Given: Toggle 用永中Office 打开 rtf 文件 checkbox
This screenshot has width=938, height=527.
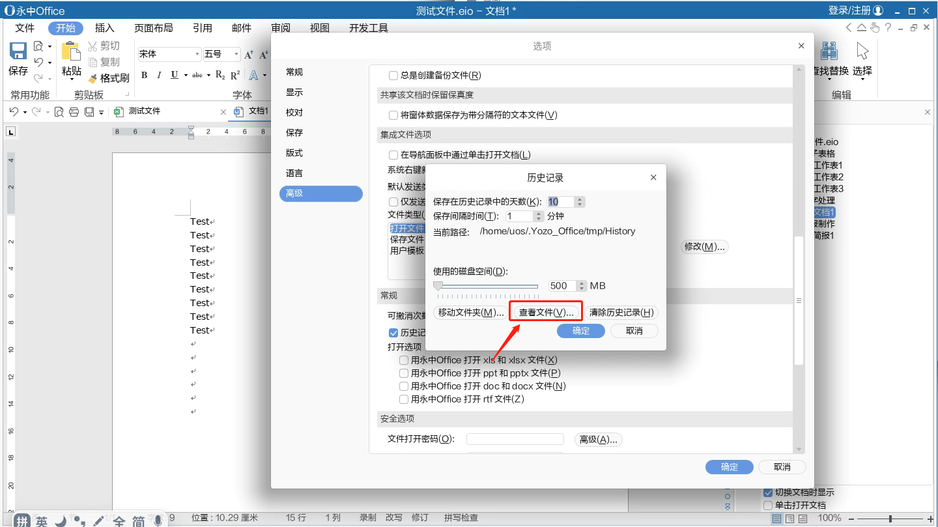Looking at the screenshot, I should point(404,399).
